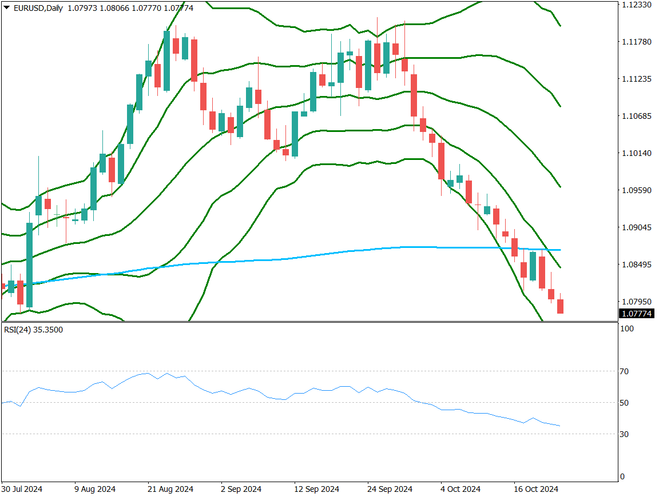Click the divider between price chart and RSI panel
Image resolution: width=659 pixels, height=497 pixels.
pyautogui.click(x=309, y=322)
